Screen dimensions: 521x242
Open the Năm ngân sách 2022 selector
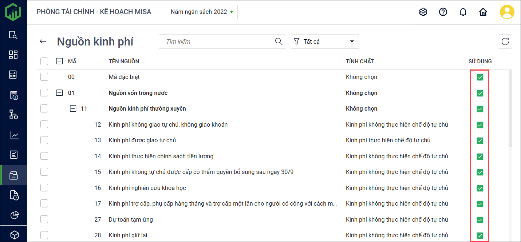pos(201,12)
